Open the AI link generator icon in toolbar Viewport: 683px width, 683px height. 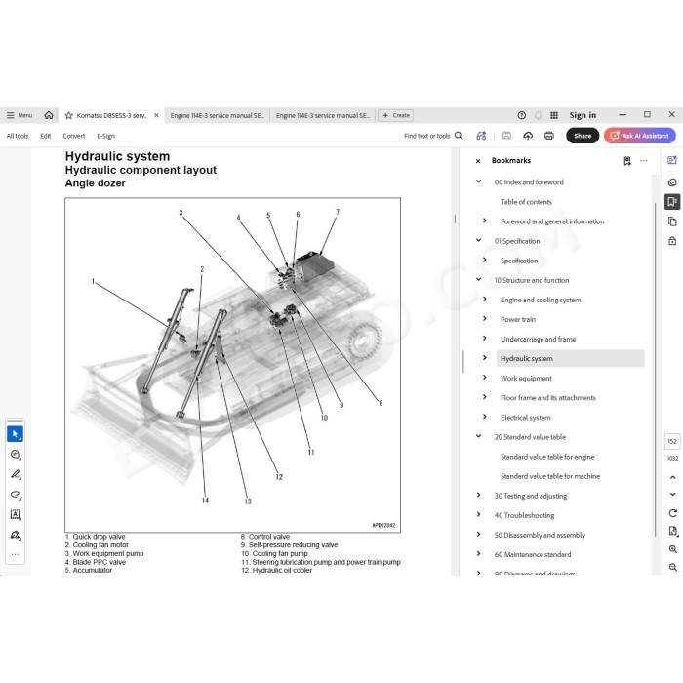(481, 136)
